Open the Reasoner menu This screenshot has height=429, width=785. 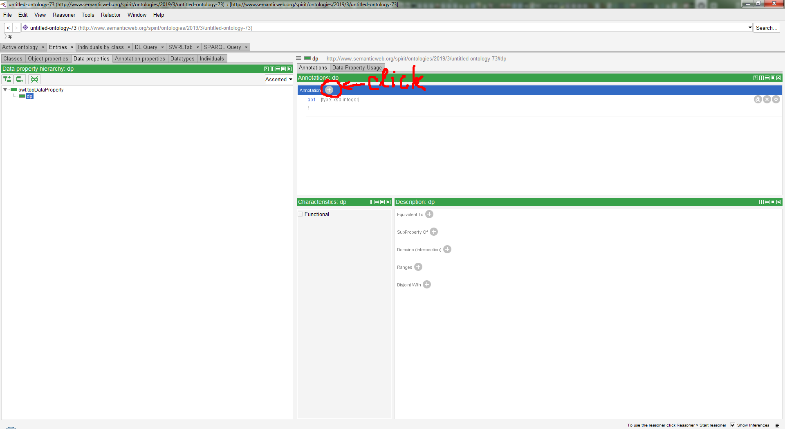pyautogui.click(x=64, y=15)
